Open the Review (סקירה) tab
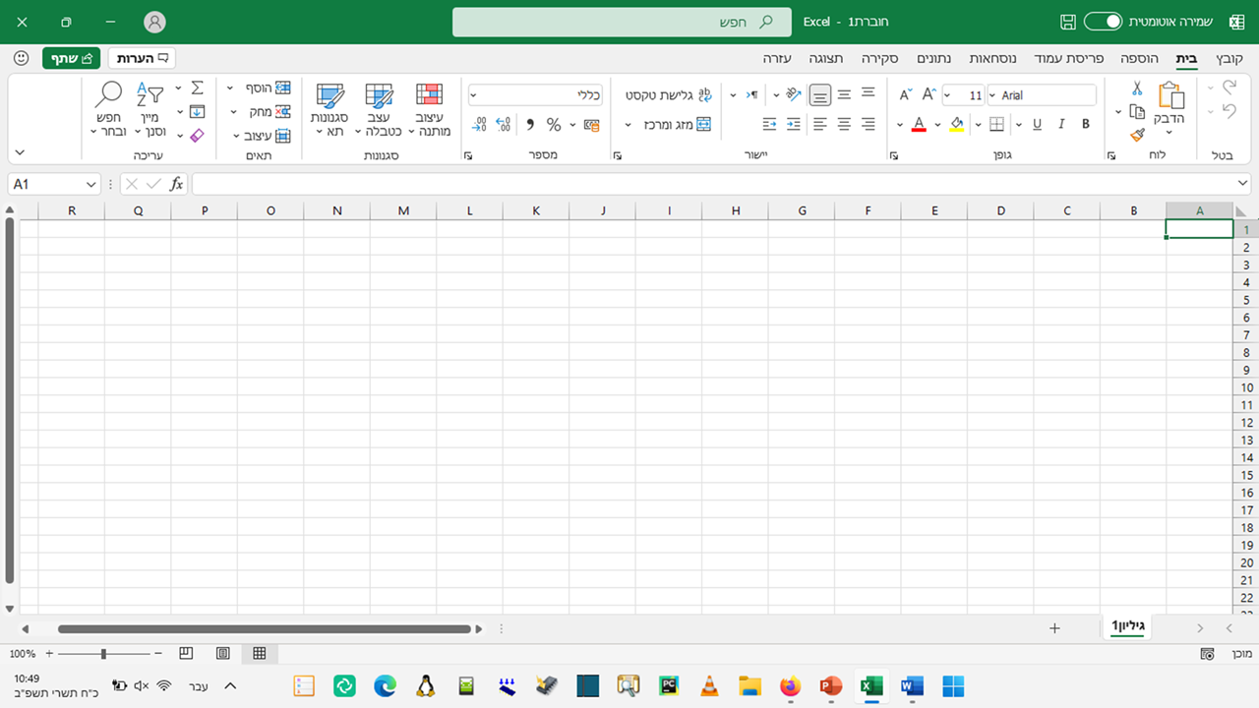The height and width of the screenshot is (708, 1259). [880, 59]
